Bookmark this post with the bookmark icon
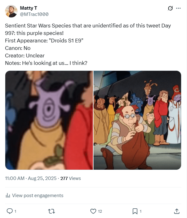This screenshot has width=187, height=218. (x=135, y=211)
